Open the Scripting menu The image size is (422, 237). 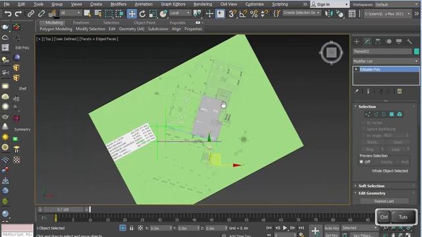280,5
